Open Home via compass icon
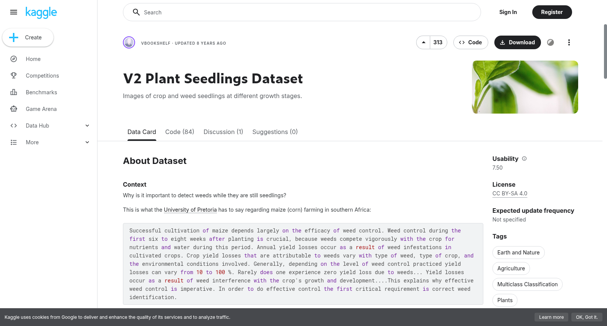The width and height of the screenshot is (607, 326). [14, 59]
